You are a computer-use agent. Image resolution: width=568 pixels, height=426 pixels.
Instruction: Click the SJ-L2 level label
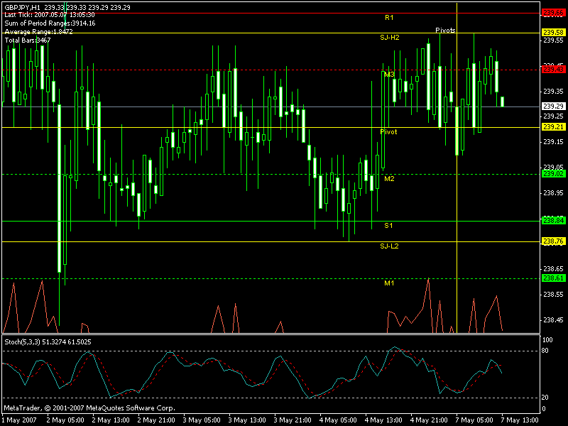pos(390,246)
